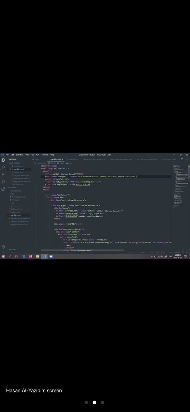Open Windows taskbar search

coord(10,256)
